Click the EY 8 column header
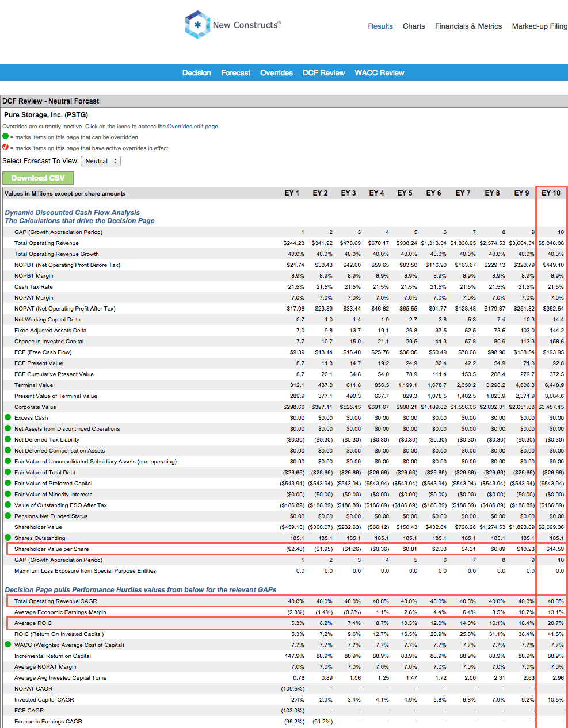Image resolution: width=568 pixels, height=728 pixels. click(492, 193)
